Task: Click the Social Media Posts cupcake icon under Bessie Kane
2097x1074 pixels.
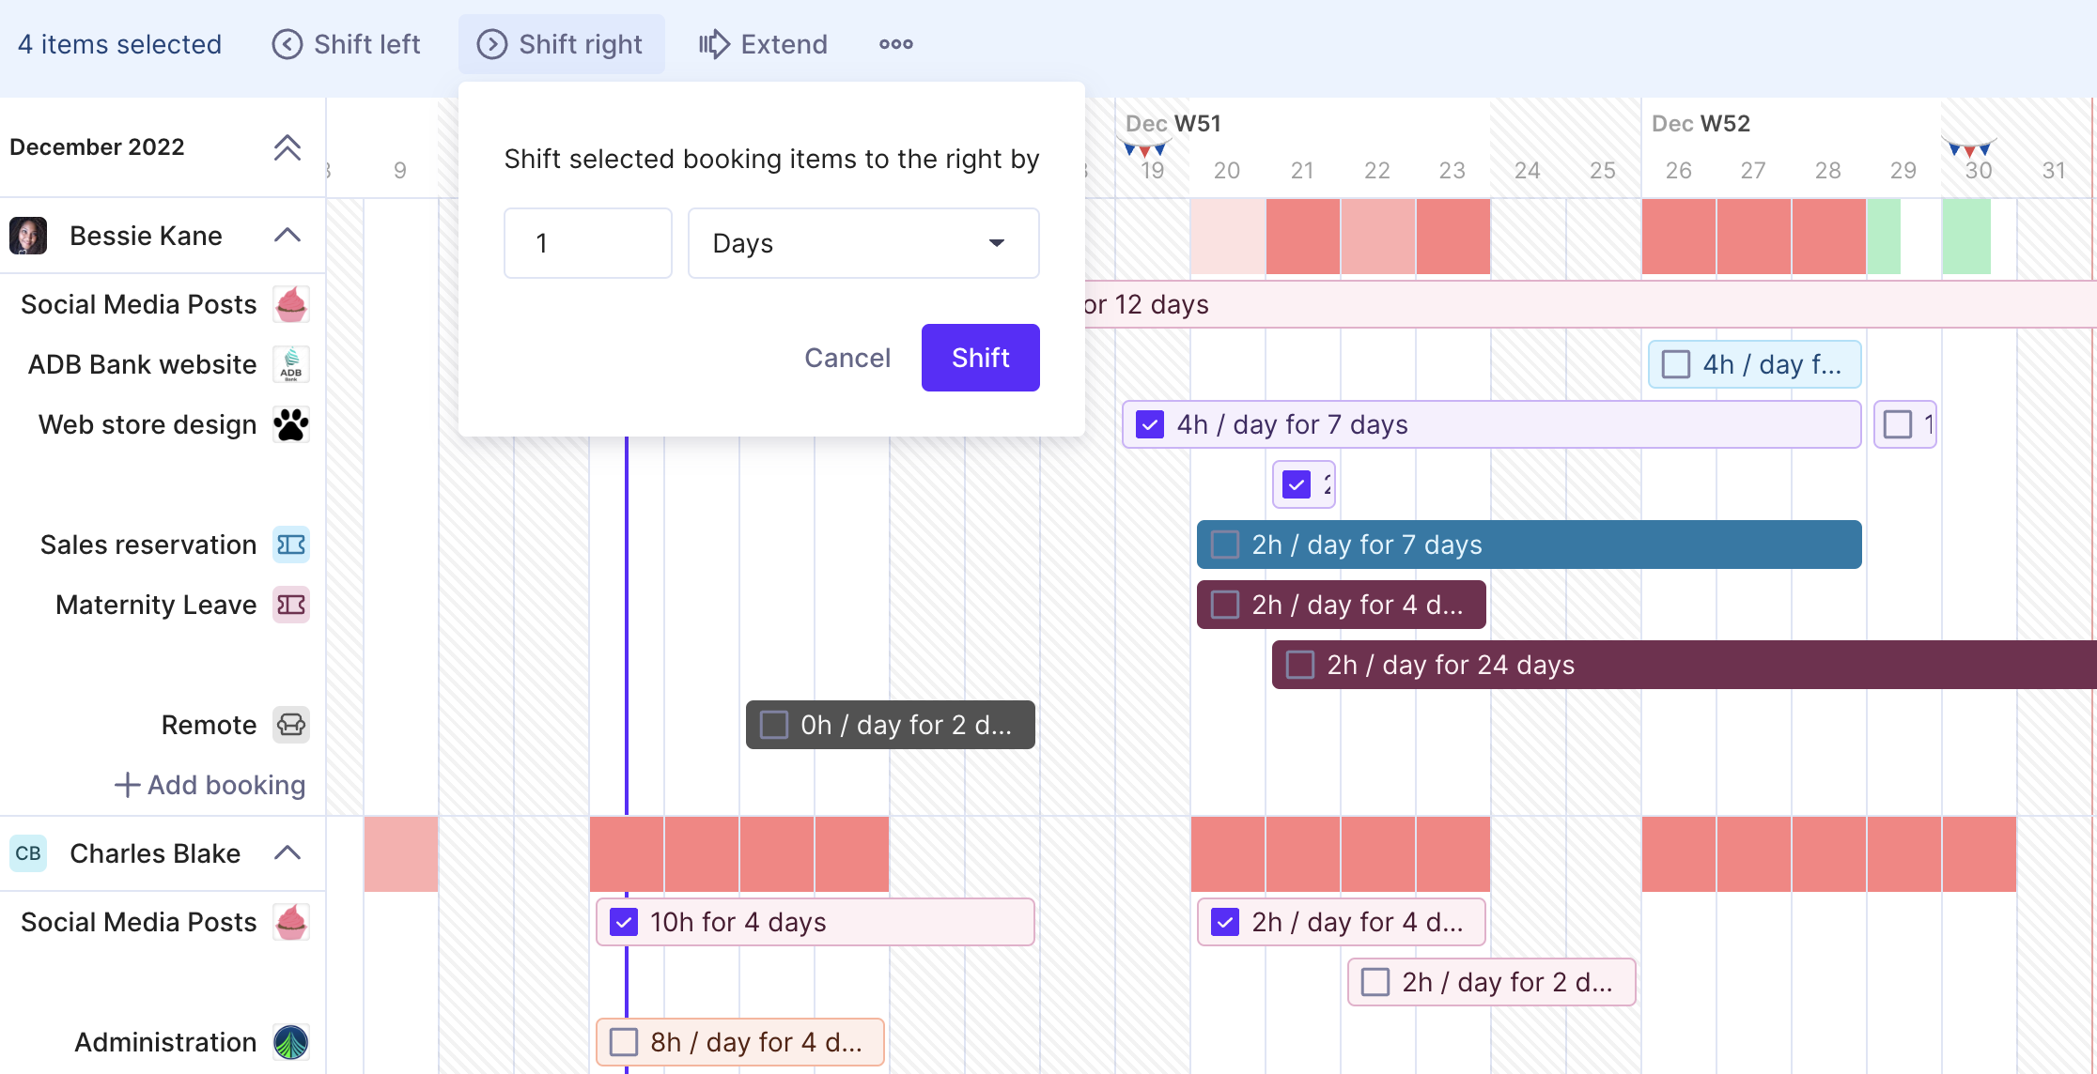Action: [x=291, y=304]
